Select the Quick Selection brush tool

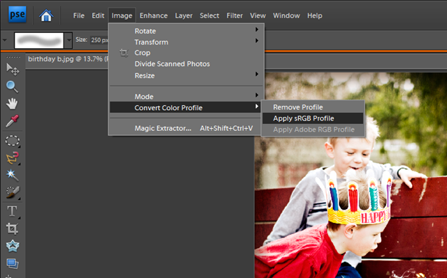point(13,192)
